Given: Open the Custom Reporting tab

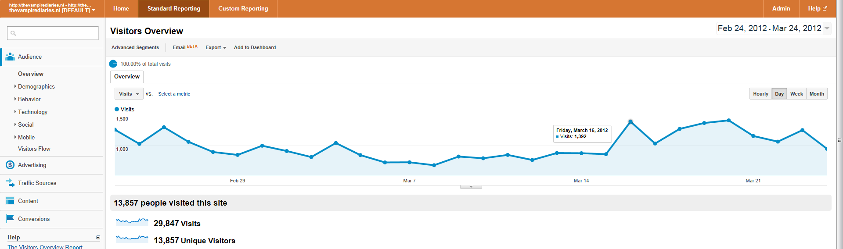Looking at the screenshot, I should pos(243,8).
